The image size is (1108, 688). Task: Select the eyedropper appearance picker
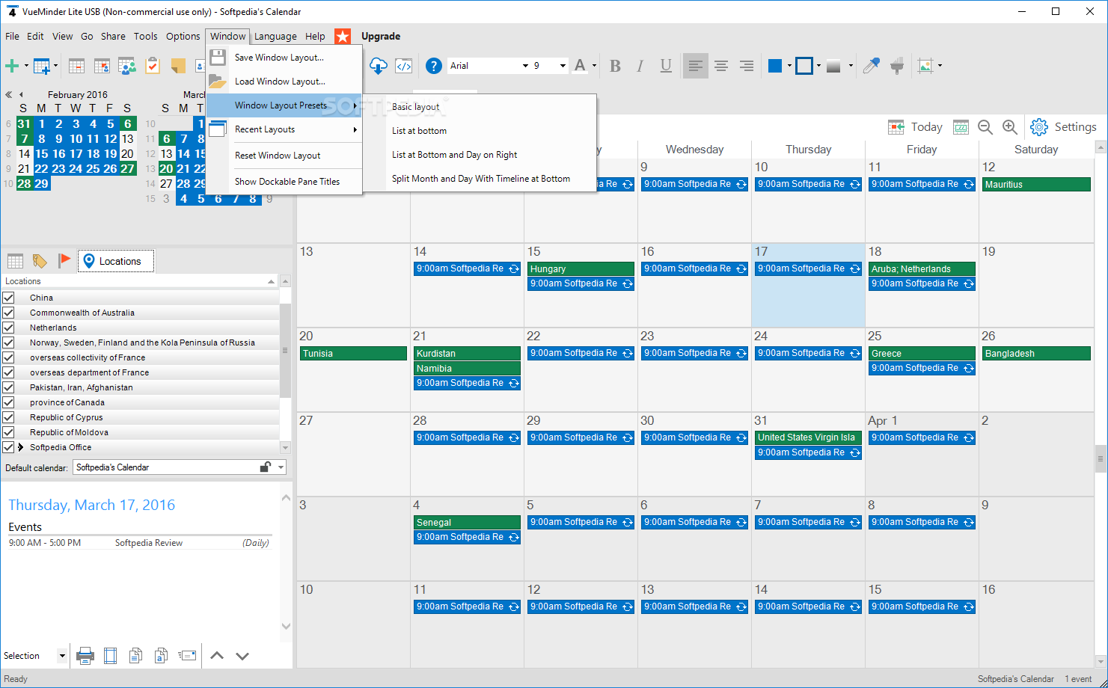(x=871, y=66)
